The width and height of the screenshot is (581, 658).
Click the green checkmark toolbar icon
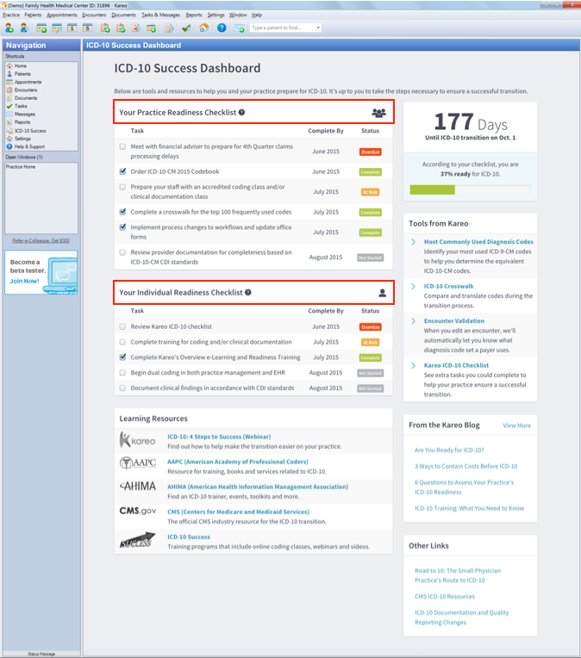(186, 28)
